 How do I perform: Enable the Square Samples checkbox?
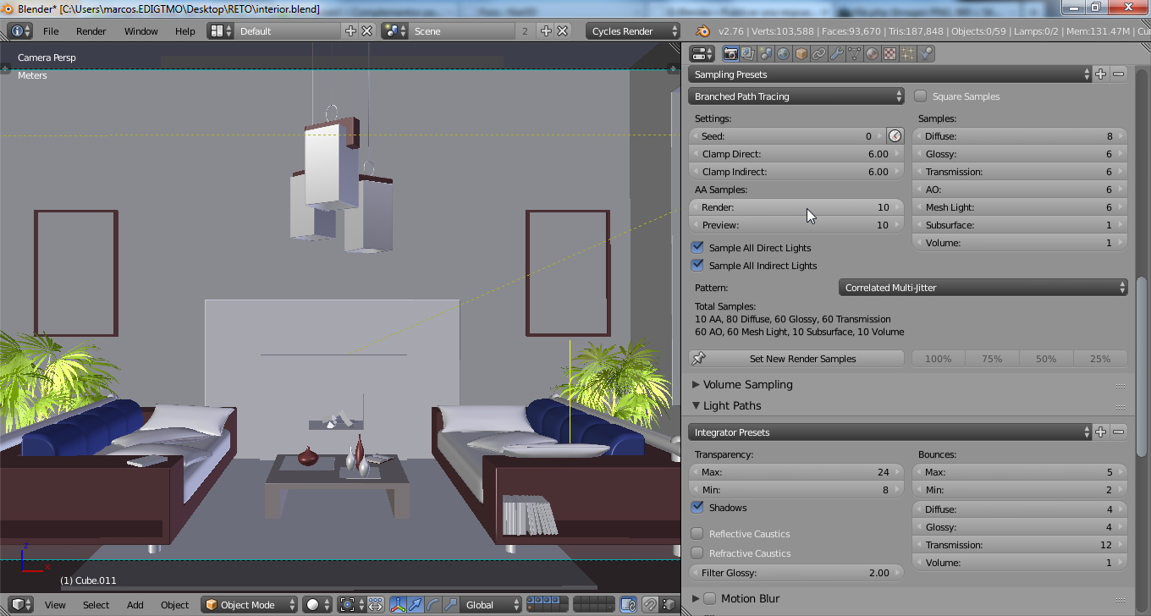921,96
